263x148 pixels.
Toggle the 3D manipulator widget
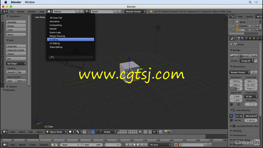pyautogui.click(x=89, y=132)
